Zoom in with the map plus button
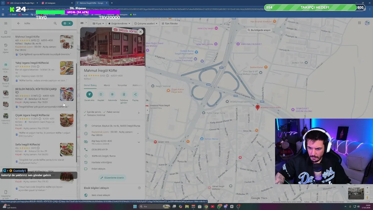The height and width of the screenshot is (210, 373). 367,188
